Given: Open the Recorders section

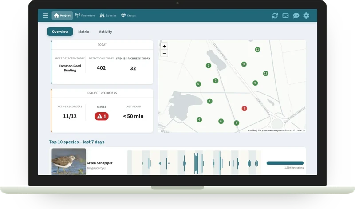Looking at the screenshot, I should click(85, 16).
